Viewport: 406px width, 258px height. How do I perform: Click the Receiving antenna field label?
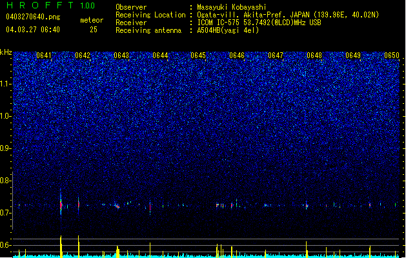(148, 30)
